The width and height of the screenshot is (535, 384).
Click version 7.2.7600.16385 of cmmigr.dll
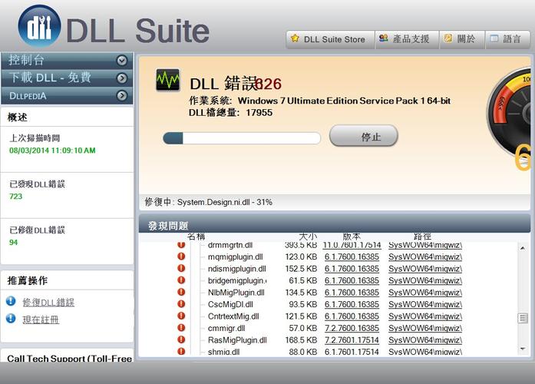pyautogui.click(x=352, y=329)
